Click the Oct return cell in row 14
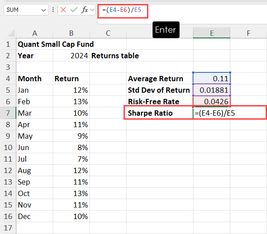267x234 pixels. point(71,193)
